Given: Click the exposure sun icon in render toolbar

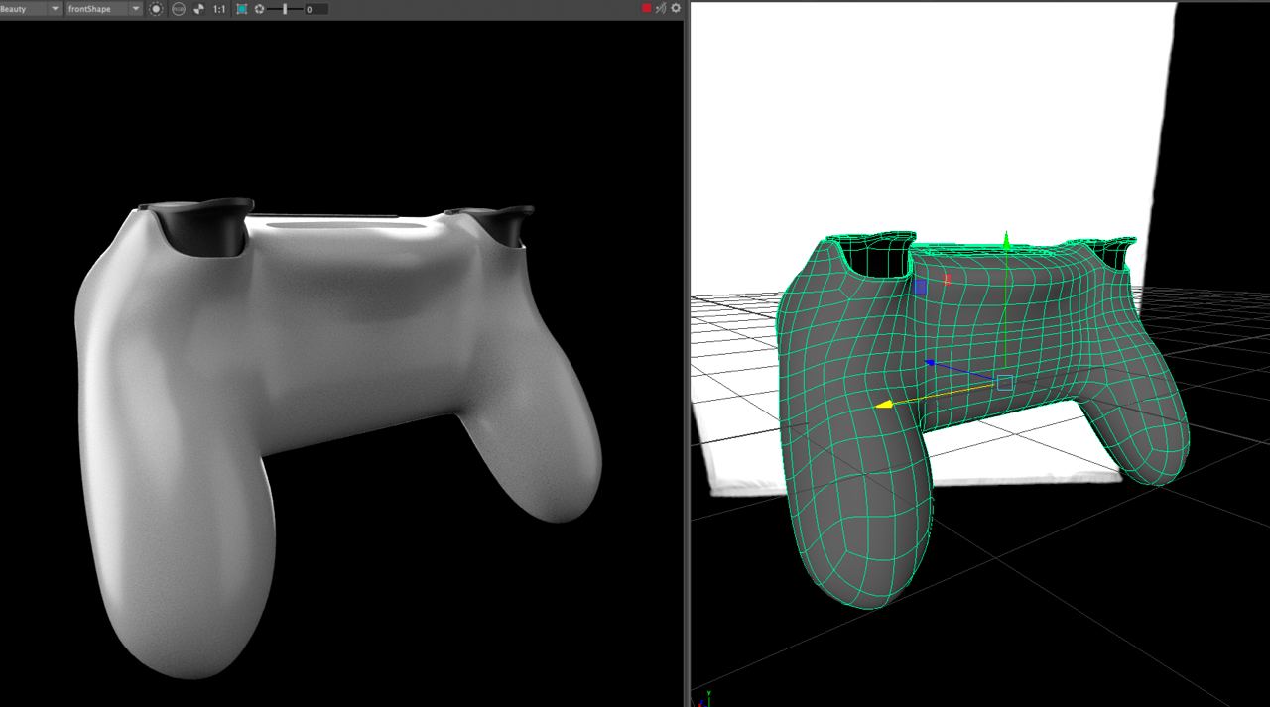Looking at the screenshot, I should 156,9.
